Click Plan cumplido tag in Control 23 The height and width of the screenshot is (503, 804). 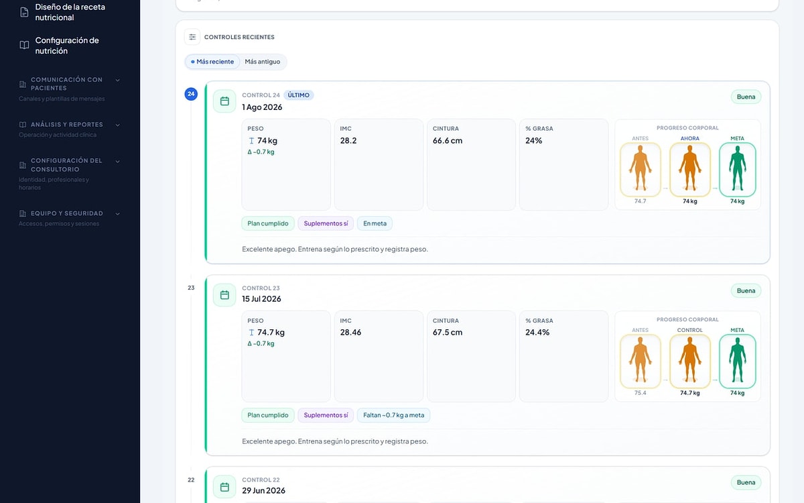[x=268, y=415]
